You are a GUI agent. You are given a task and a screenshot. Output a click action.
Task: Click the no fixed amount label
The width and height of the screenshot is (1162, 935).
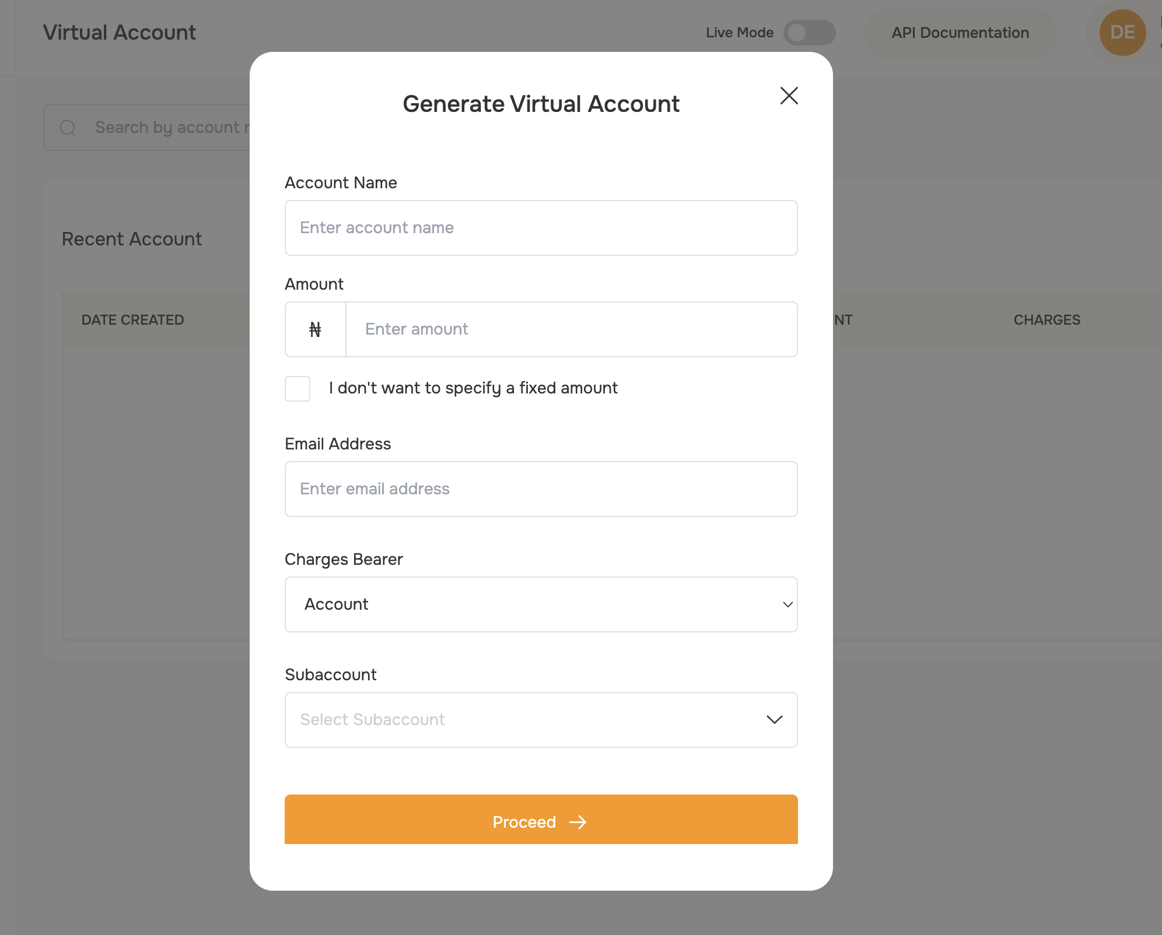click(473, 388)
